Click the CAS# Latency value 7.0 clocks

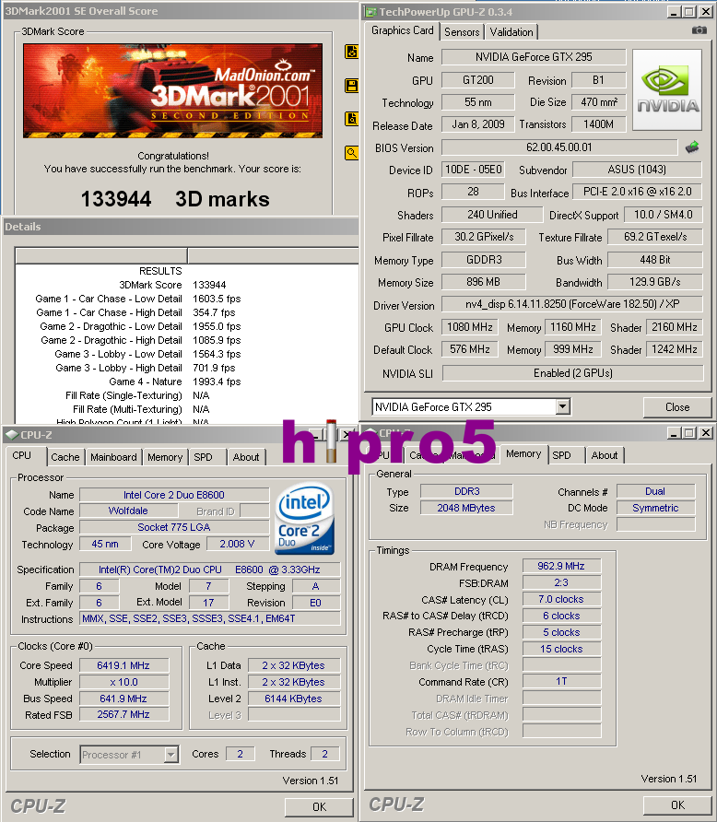point(561,599)
